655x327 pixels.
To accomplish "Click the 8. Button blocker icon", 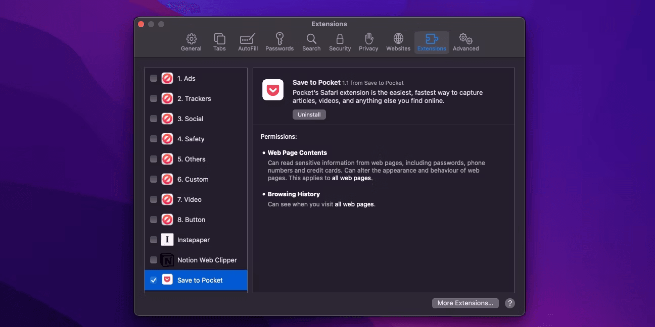I will tap(167, 220).
